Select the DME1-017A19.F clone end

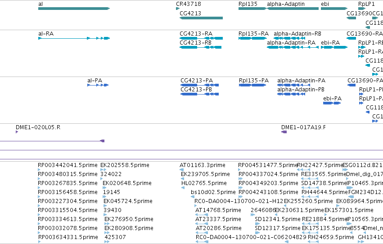pos(284,132)
